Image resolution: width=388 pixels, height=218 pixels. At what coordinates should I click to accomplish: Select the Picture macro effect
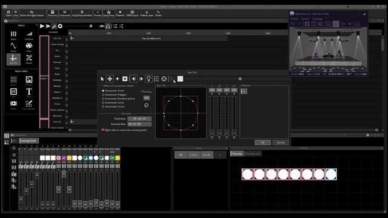pyautogui.click(x=29, y=81)
